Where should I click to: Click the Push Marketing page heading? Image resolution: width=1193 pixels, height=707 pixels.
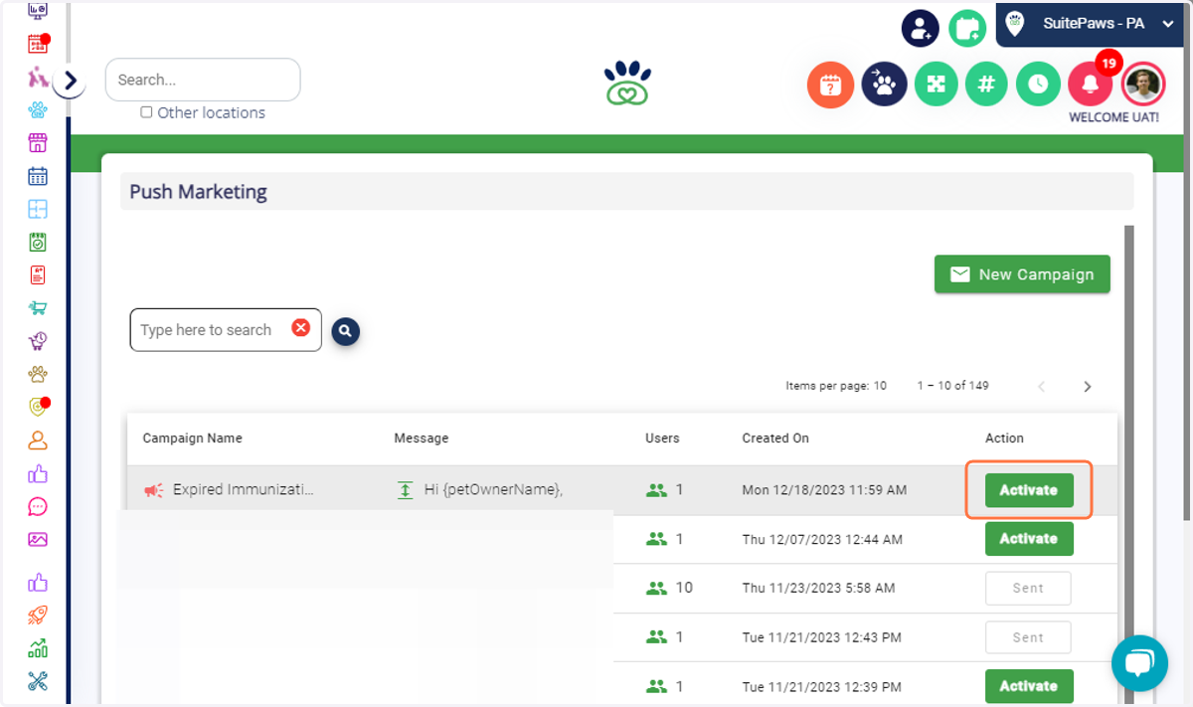[198, 192]
